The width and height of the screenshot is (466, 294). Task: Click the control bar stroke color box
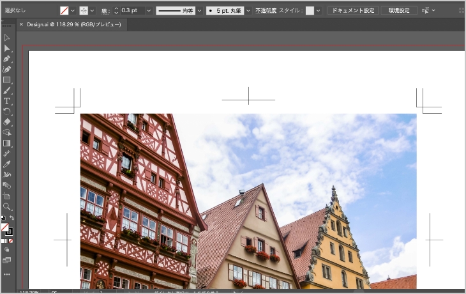(84, 11)
